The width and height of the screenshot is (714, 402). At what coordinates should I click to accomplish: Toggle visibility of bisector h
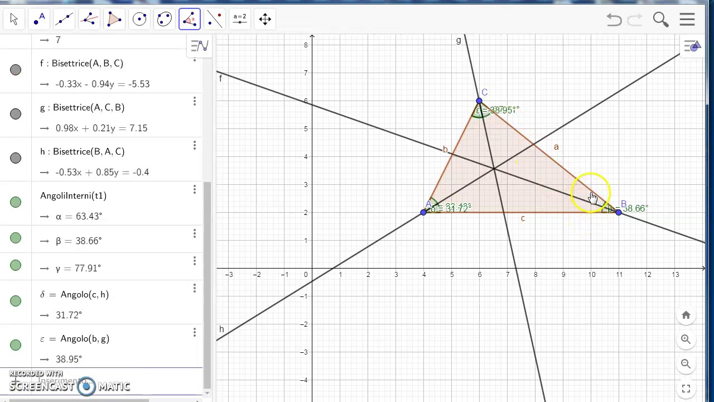click(x=16, y=158)
